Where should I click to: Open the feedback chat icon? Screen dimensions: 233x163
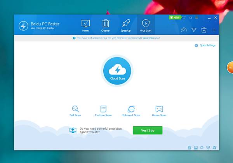point(190,17)
